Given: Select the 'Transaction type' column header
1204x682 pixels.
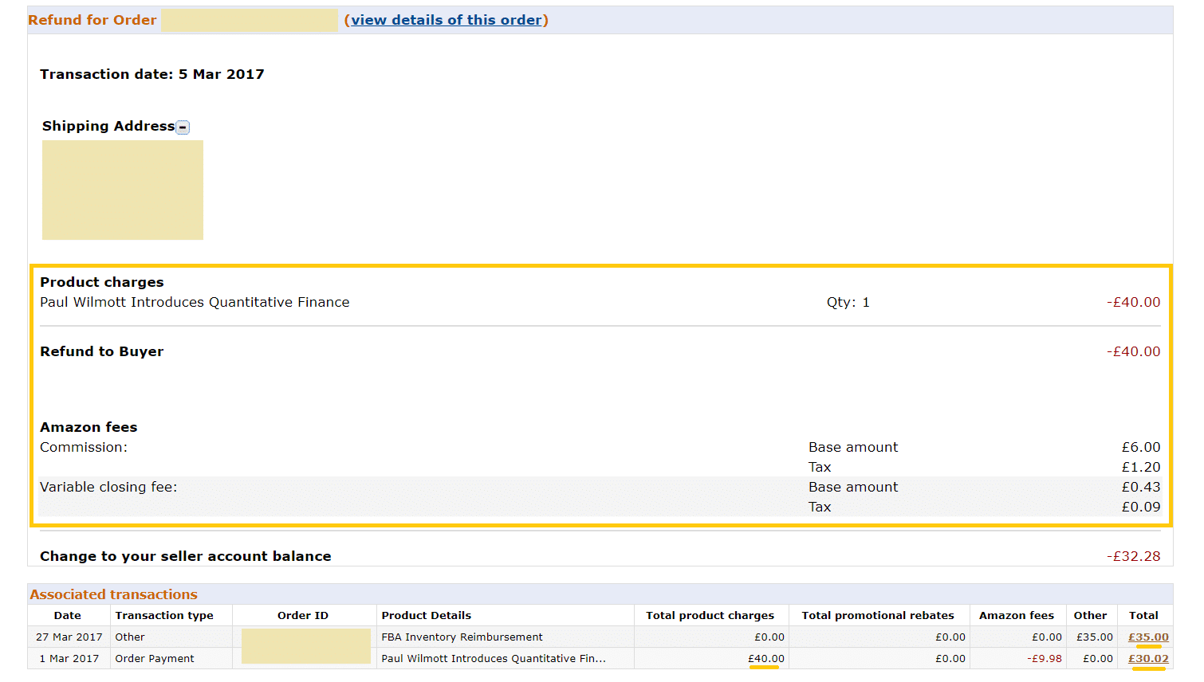Looking at the screenshot, I should pos(164,615).
